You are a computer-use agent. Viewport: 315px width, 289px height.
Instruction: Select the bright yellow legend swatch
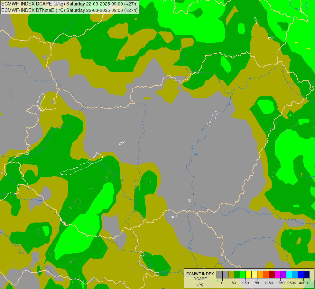(x=248, y=275)
